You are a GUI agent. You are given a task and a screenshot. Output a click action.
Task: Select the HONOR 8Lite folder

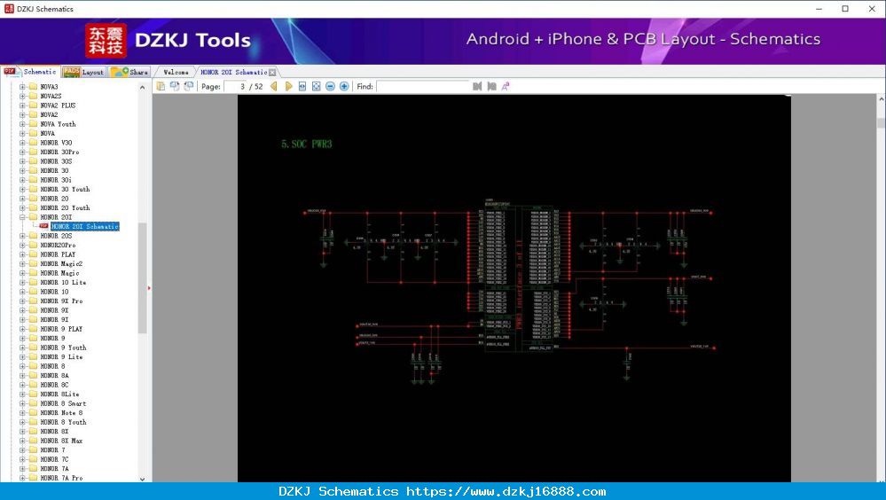click(59, 395)
